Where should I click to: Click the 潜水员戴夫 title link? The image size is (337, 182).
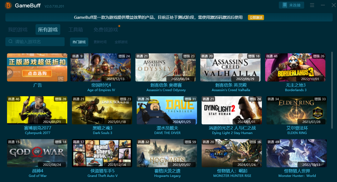point(167,128)
